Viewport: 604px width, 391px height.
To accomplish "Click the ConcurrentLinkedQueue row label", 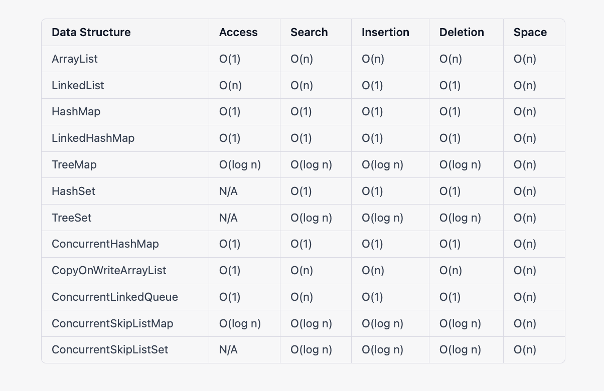I will point(114,297).
